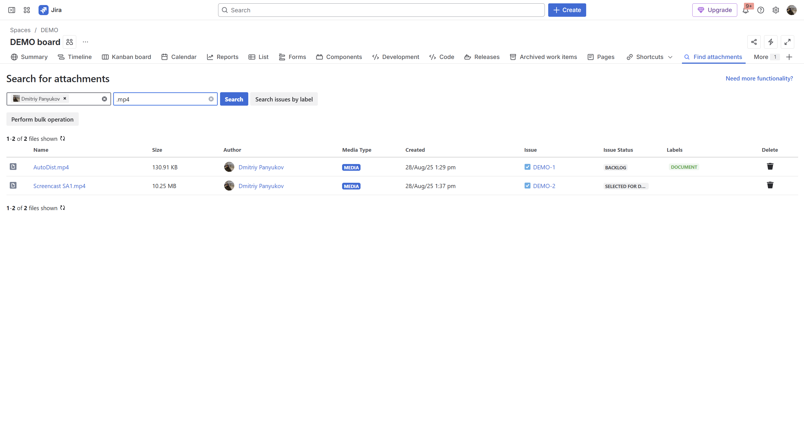The width and height of the screenshot is (804, 427).
Task: Delete the AutoDist.mp4 attachment with trash icon
Action: pyautogui.click(x=770, y=167)
